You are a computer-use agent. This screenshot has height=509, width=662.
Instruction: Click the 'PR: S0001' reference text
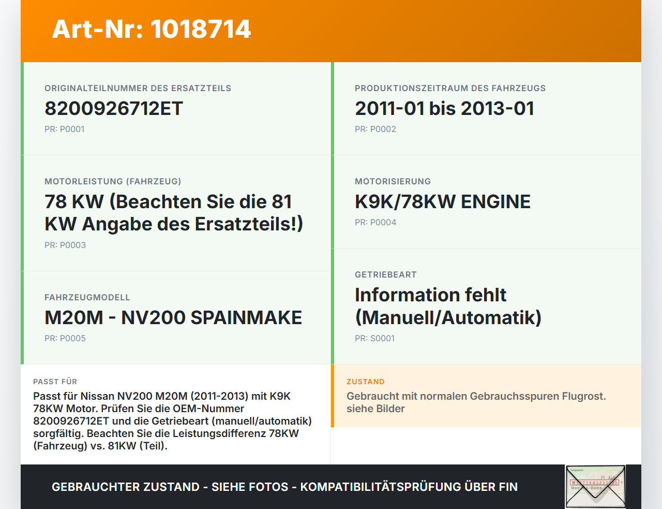pos(375,338)
